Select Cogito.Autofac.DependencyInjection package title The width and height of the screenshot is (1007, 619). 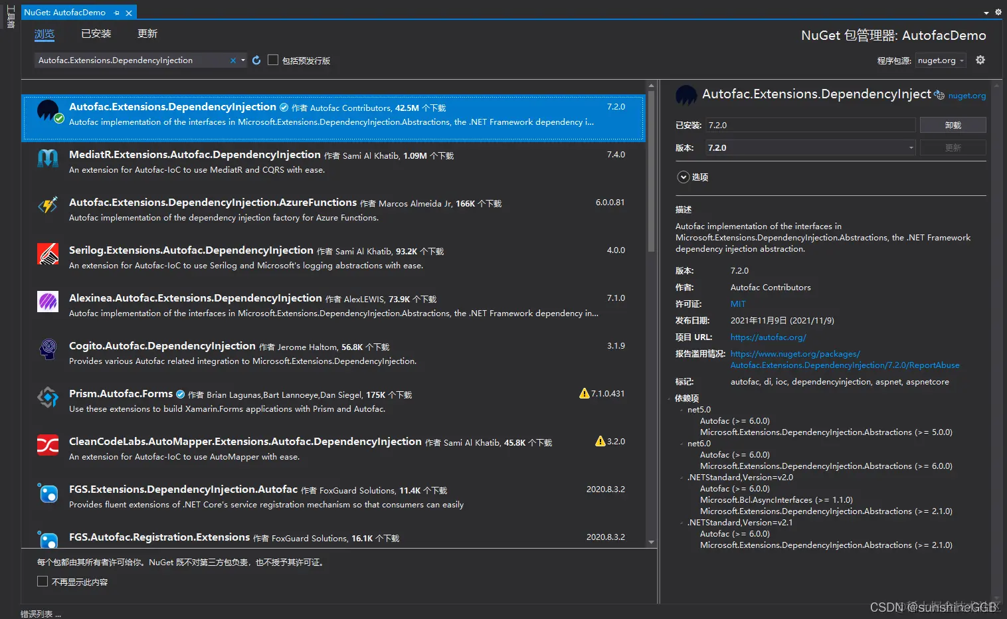pos(162,346)
